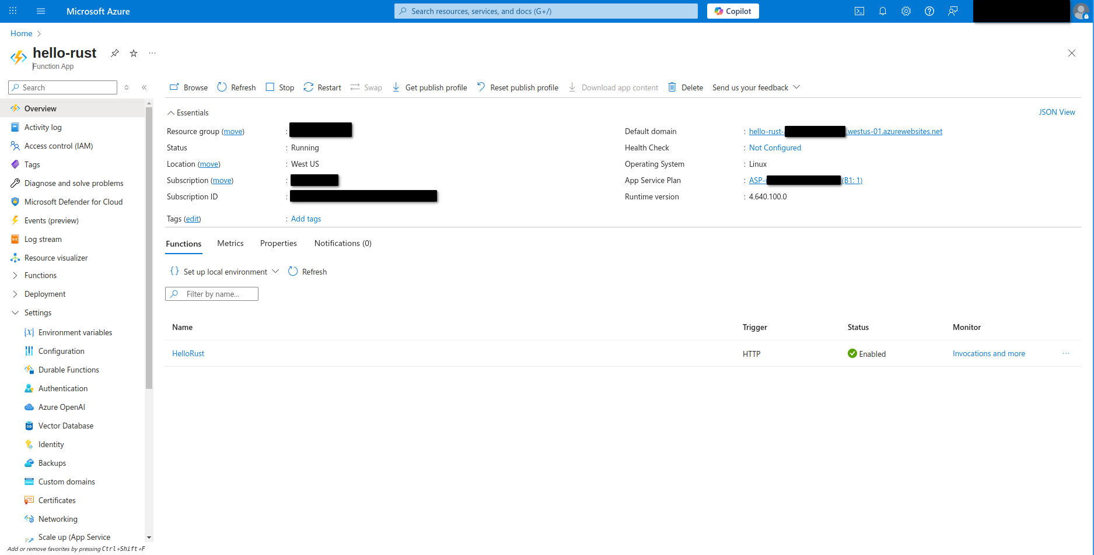Viewport: 1094px width, 555px height.
Task: Open Invocations and more link
Action: [988, 354]
